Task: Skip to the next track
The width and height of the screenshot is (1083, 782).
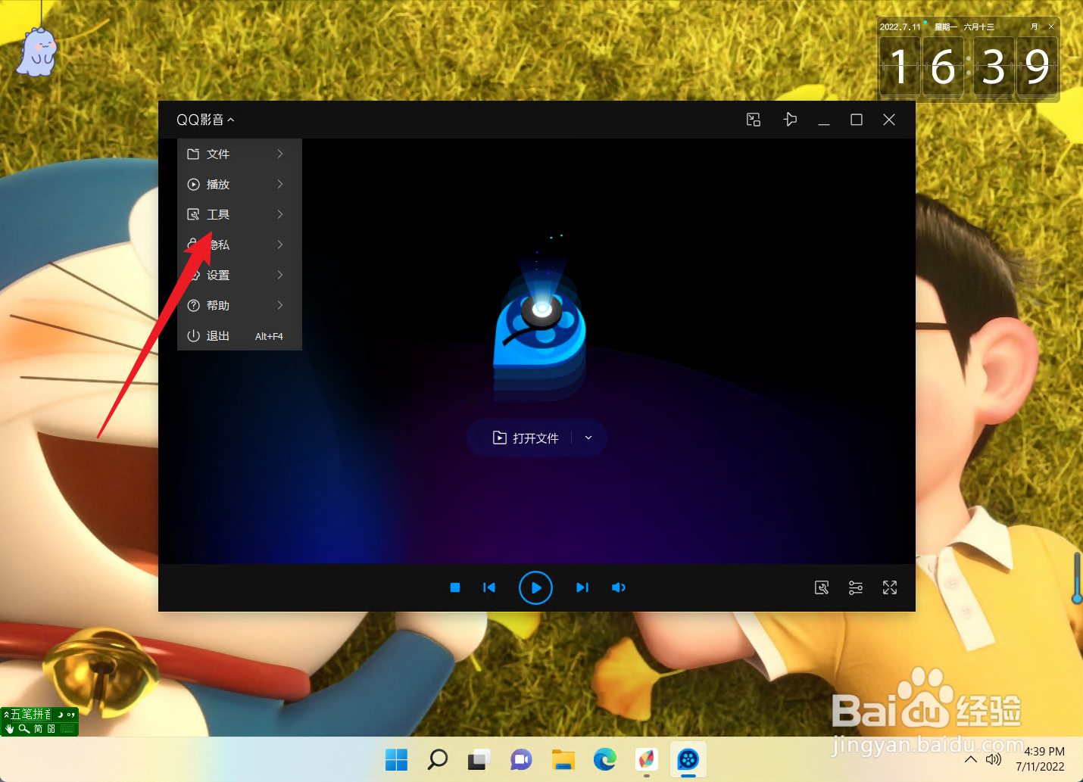Action: (x=582, y=587)
